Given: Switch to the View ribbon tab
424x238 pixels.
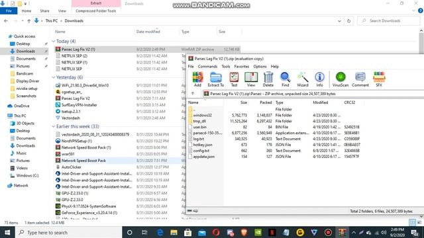Looking at the screenshot, I should click(x=62, y=11).
